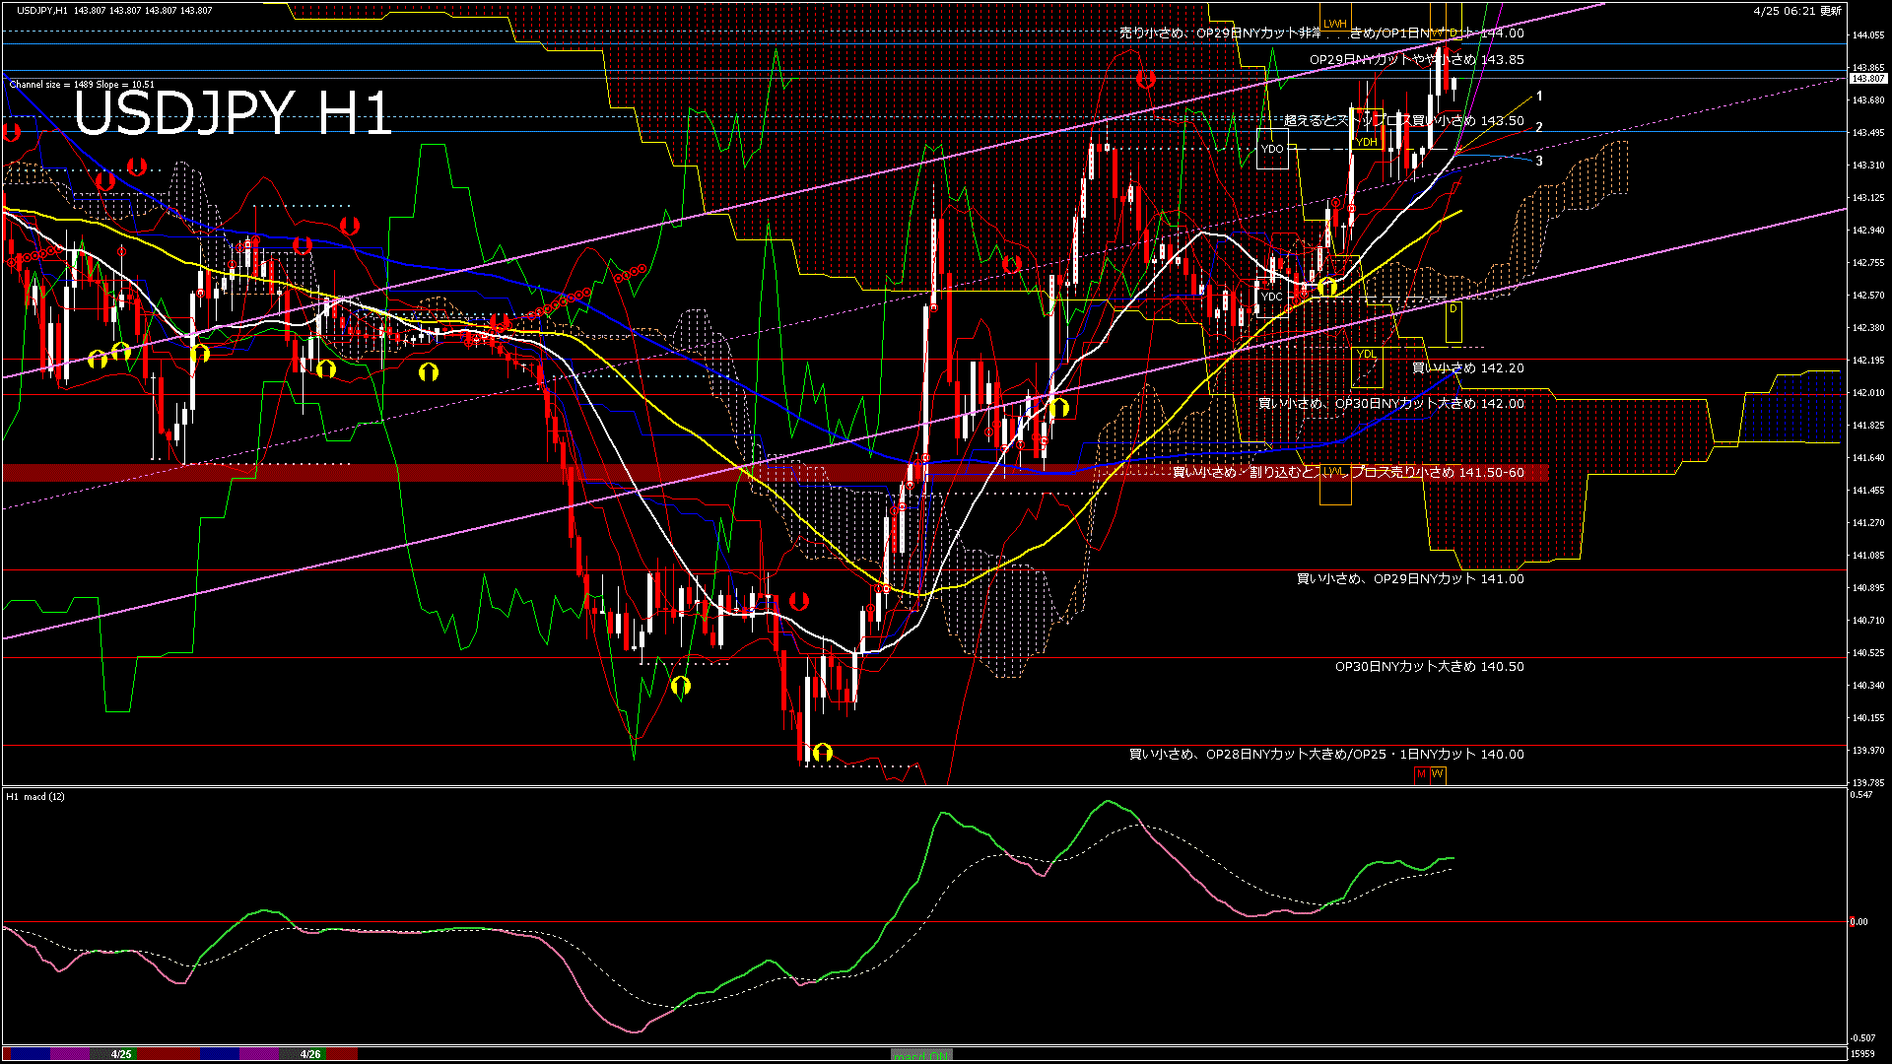Click the orange LWL marker box

click(x=1335, y=485)
